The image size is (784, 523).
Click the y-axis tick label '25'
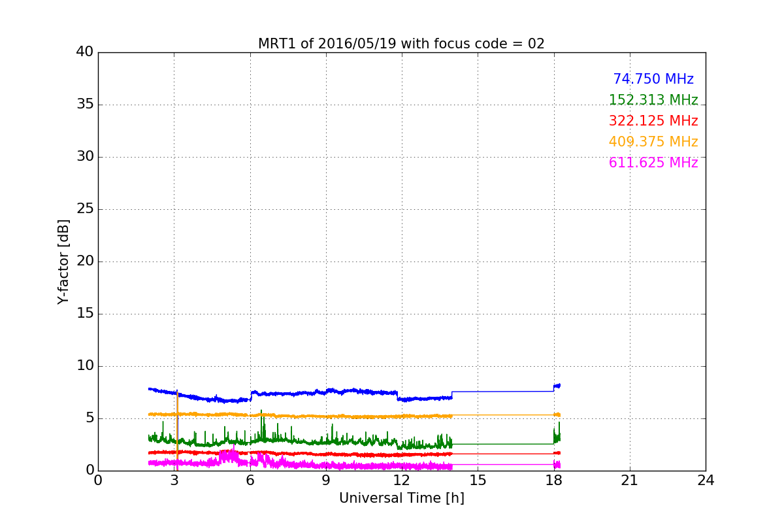tap(85, 209)
